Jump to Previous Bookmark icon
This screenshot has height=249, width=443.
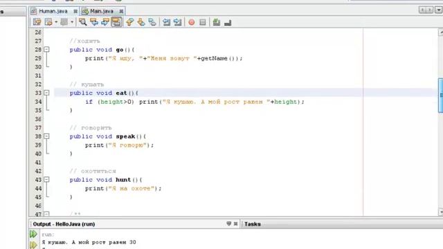129,22
